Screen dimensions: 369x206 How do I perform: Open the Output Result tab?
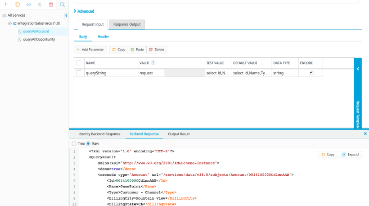tap(179, 134)
